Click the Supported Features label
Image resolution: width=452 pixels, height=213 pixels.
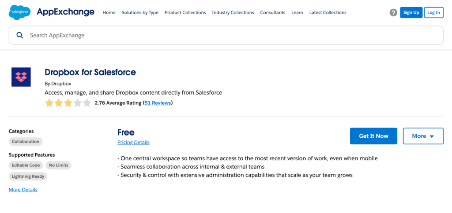32,155
